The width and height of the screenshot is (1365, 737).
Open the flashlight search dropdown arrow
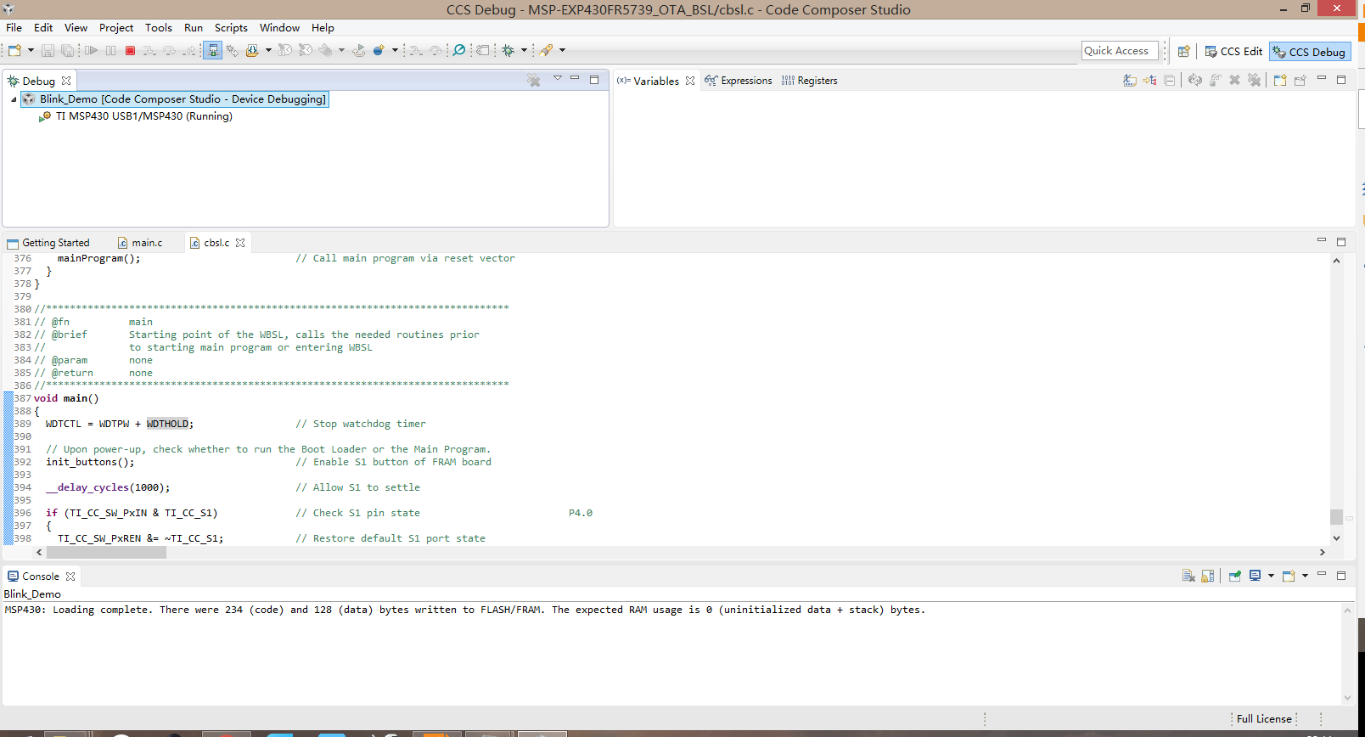pyautogui.click(x=562, y=51)
